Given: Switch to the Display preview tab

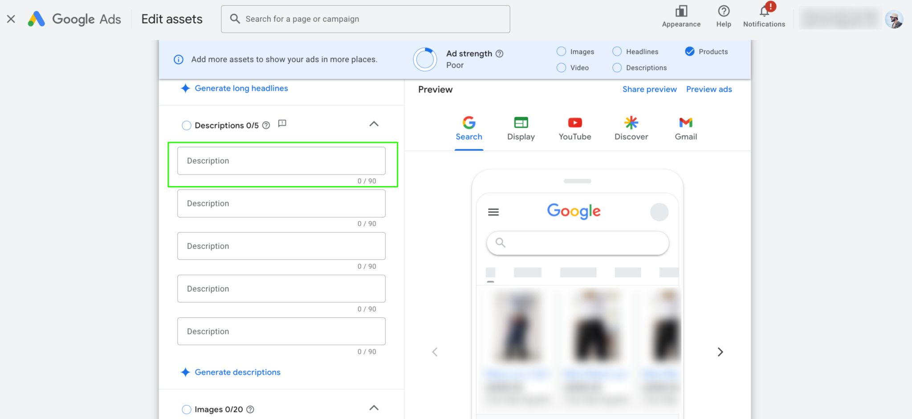Looking at the screenshot, I should [x=521, y=127].
